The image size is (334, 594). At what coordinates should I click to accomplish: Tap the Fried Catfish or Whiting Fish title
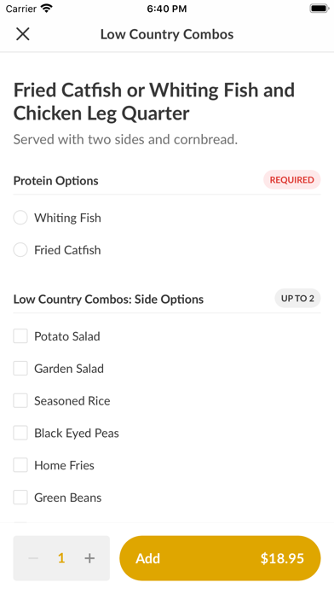click(x=154, y=102)
